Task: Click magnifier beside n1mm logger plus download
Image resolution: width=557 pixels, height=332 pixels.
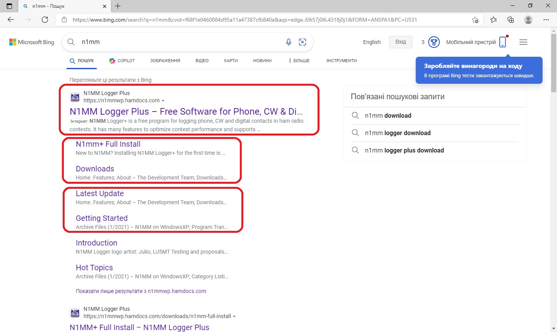Action: point(355,150)
